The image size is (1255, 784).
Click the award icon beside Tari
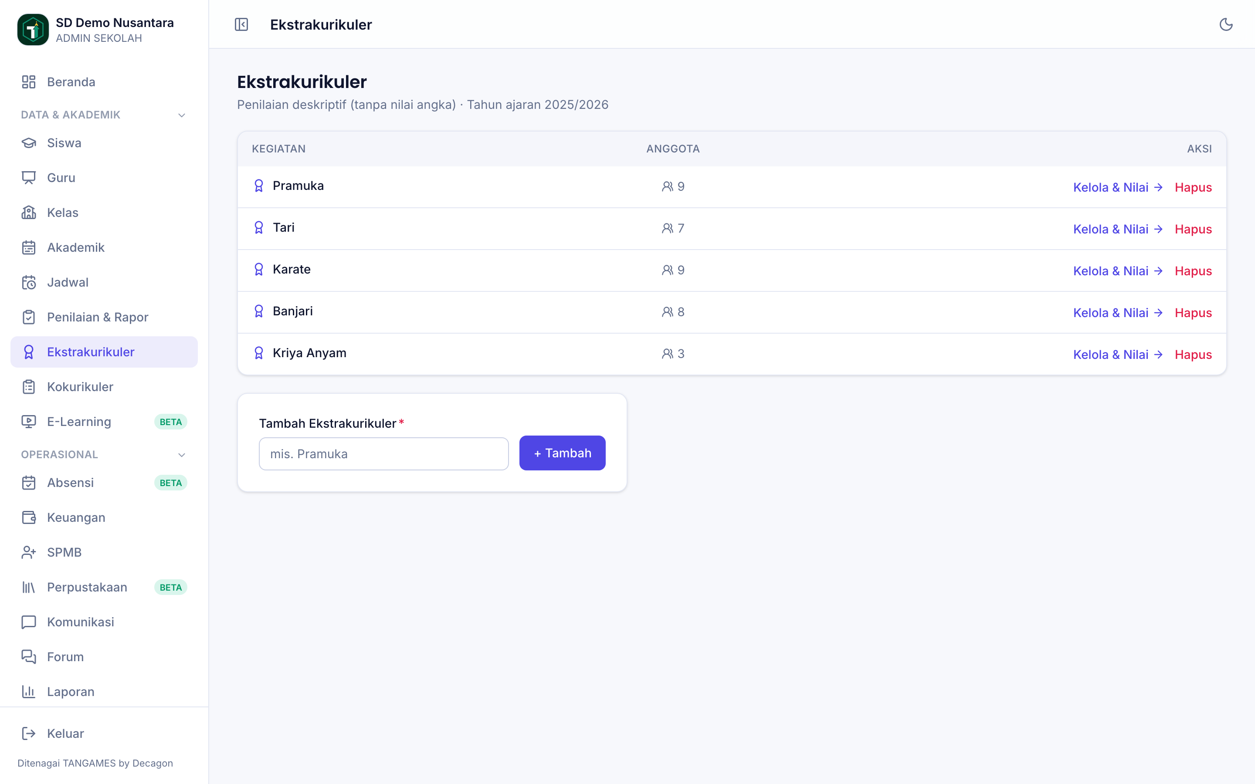(x=259, y=228)
